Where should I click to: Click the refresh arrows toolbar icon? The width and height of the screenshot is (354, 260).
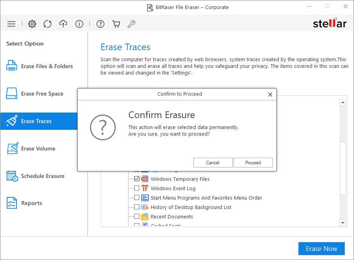[47, 24]
